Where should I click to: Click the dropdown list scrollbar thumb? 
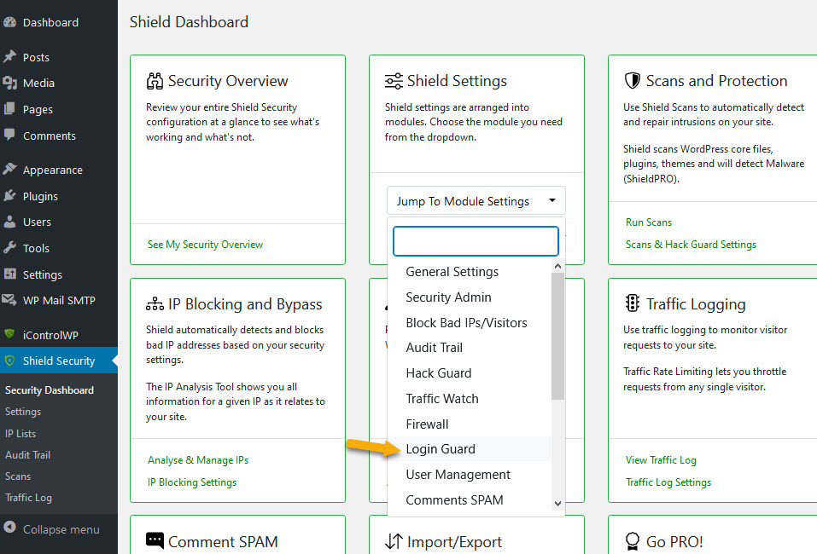pos(557,336)
